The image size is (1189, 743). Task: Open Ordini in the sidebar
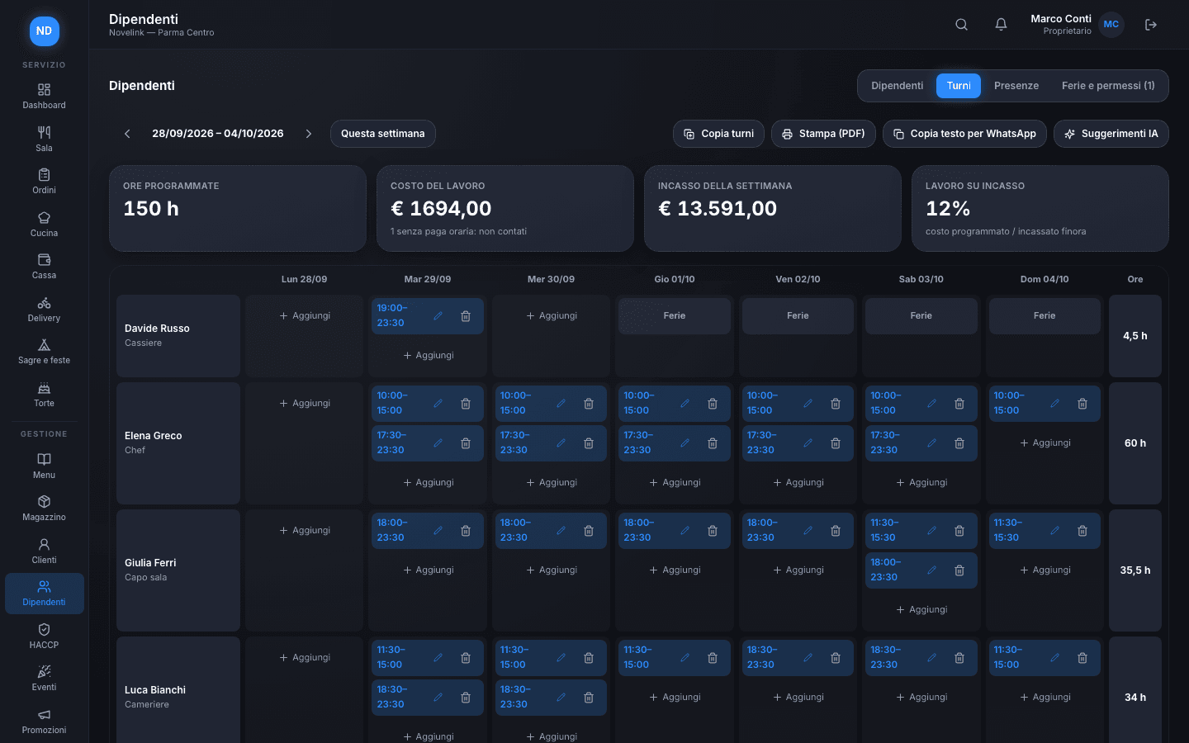point(45,182)
